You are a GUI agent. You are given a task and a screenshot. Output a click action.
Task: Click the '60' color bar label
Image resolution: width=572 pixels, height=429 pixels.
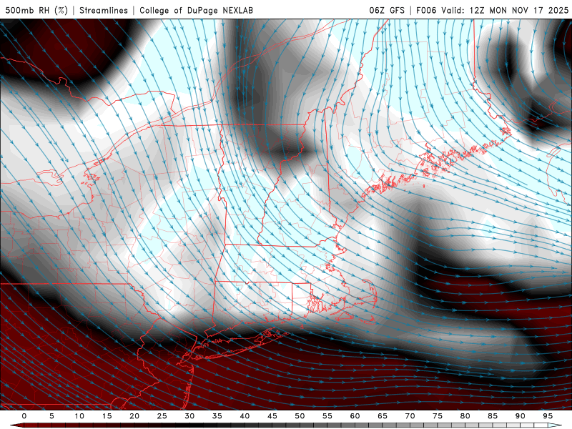(x=355, y=416)
